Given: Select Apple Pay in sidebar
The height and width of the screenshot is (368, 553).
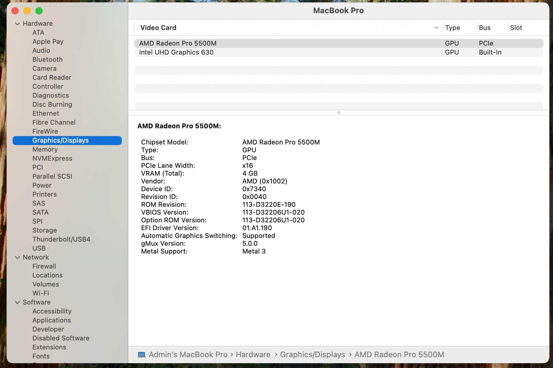Looking at the screenshot, I should [48, 41].
